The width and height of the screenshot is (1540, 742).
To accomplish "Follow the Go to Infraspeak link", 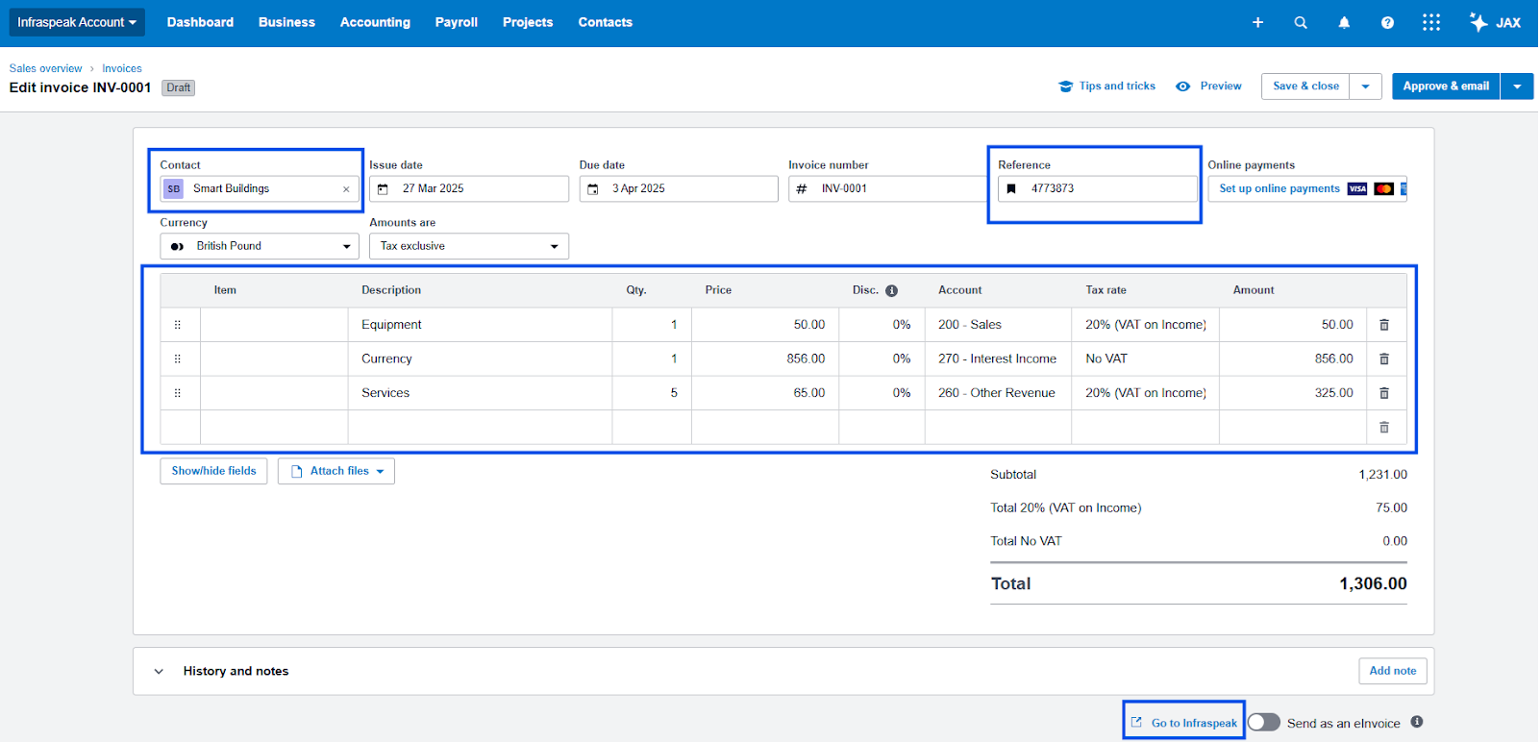I will pos(1185,723).
